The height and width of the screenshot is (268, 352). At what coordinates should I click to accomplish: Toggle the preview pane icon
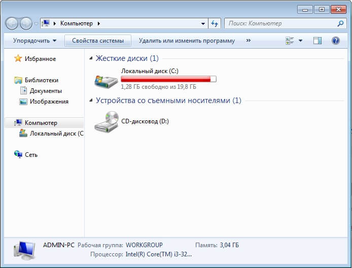pos(318,41)
